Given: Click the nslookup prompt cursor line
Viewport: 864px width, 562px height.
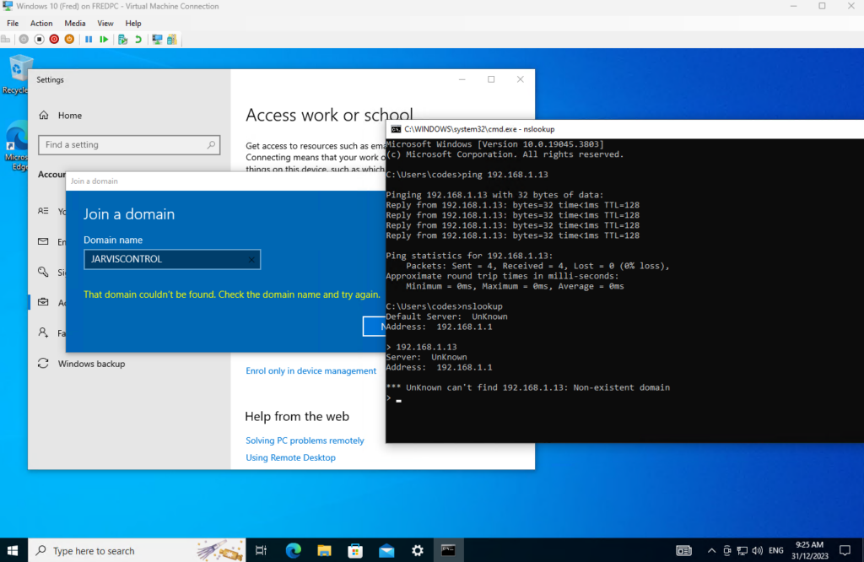Looking at the screenshot, I should pyautogui.click(x=394, y=397).
